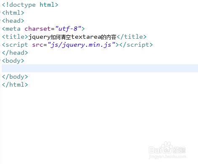This screenshot has width=198, height=164.
Task: Click the opening <html> tag line
Action: pos(13,13)
